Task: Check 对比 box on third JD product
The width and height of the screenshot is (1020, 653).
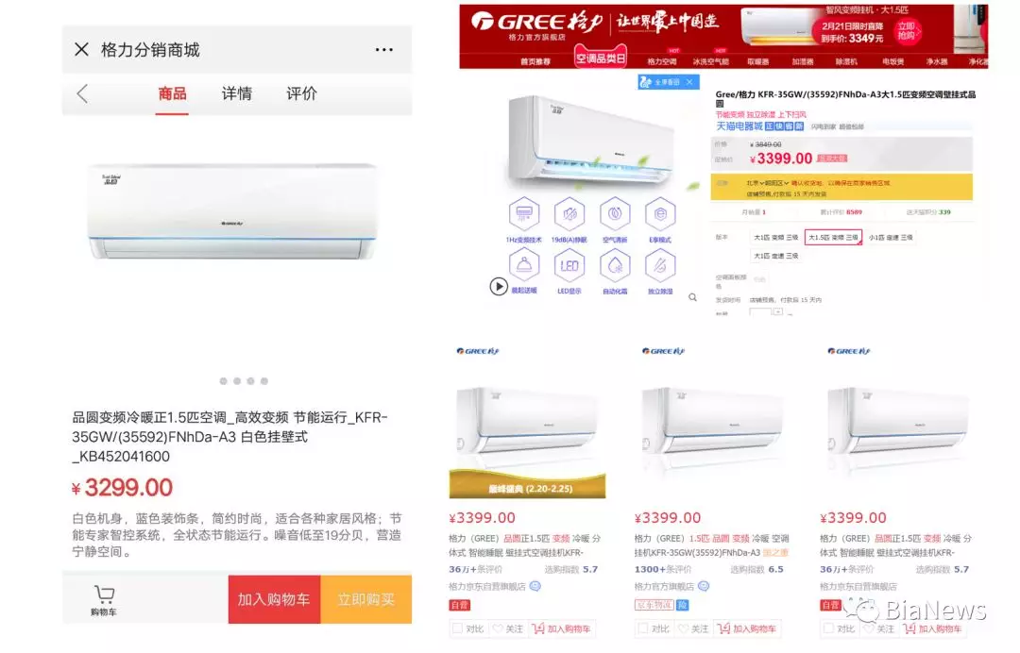Action: tap(828, 628)
